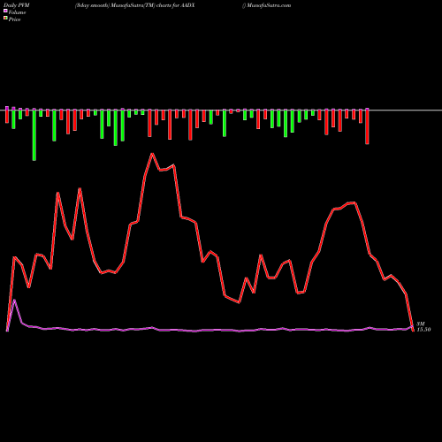Click the red-green Price legend swatch

pos(5,19)
